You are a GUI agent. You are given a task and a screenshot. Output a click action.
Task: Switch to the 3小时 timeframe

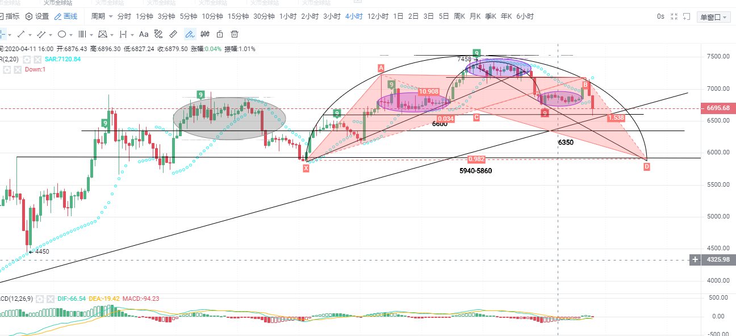tap(332, 16)
